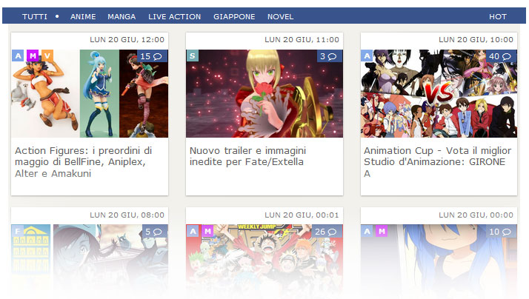Switch to the MANGA tab

click(x=122, y=16)
